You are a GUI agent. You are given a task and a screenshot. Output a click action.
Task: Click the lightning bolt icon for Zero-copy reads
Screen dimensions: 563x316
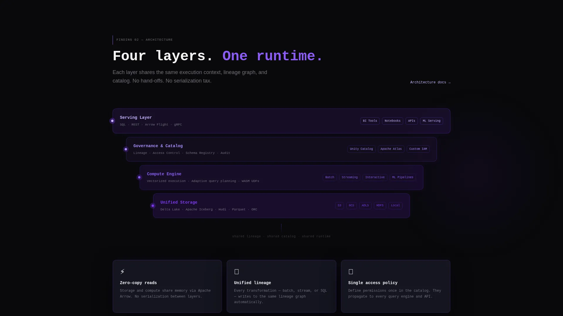click(122, 272)
